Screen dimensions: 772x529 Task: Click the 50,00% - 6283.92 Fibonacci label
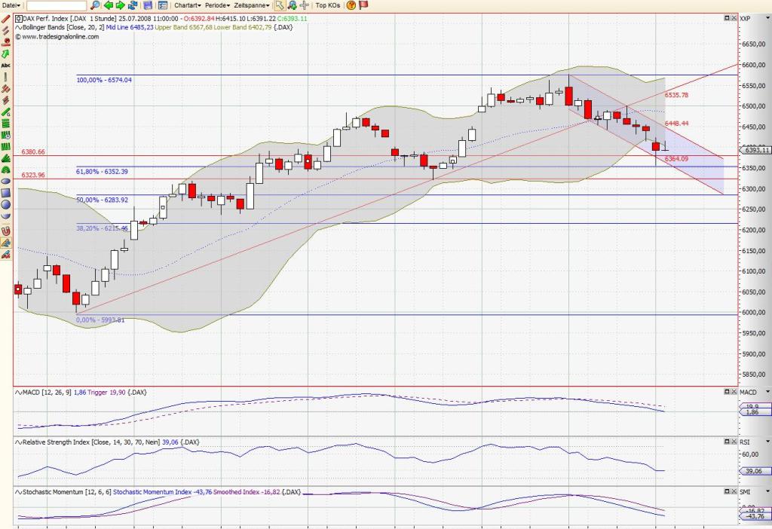pos(102,200)
